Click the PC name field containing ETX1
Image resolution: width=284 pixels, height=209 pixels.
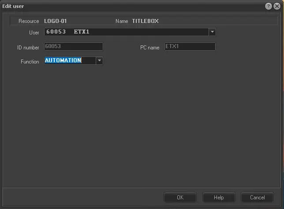point(190,47)
